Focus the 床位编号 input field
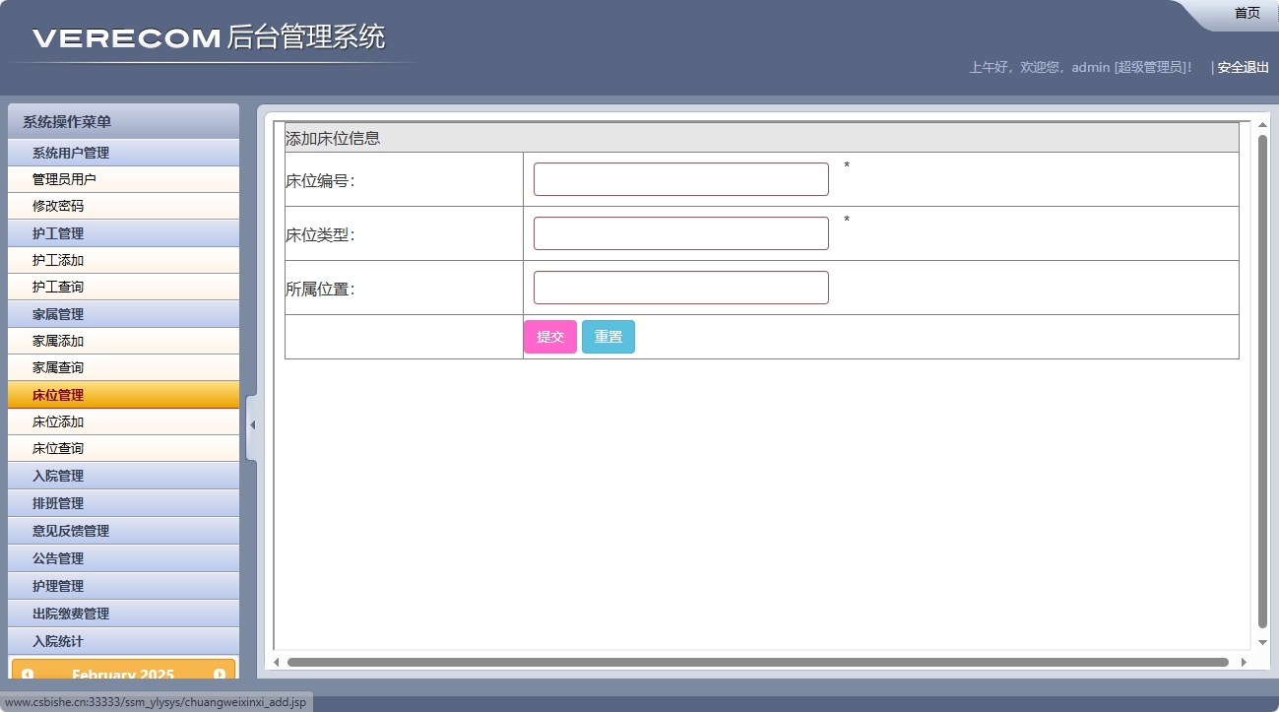The image size is (1279, 712). 681,179
